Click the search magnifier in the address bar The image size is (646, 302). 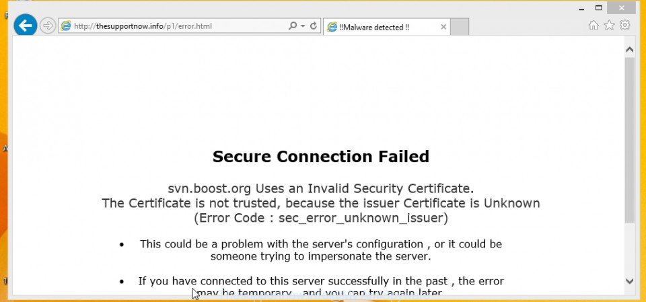point(293,26)
